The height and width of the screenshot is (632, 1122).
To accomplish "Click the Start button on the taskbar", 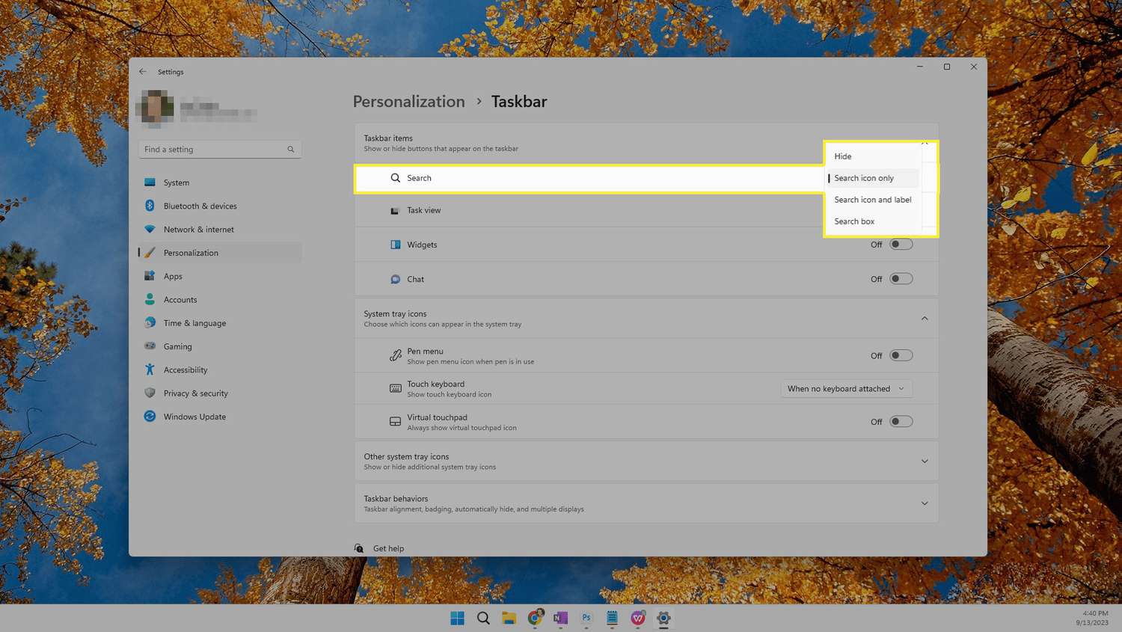I will click(x=457, y=618).
